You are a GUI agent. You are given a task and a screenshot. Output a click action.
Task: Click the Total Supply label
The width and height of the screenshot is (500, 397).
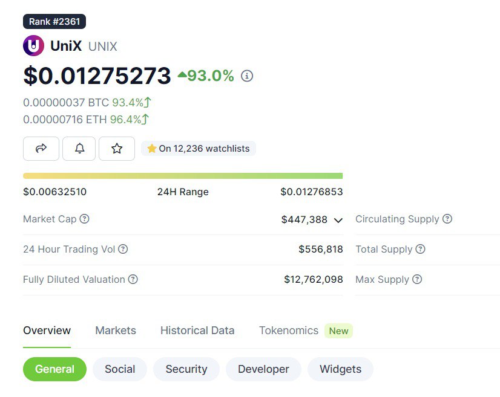(x=384, y=249)
